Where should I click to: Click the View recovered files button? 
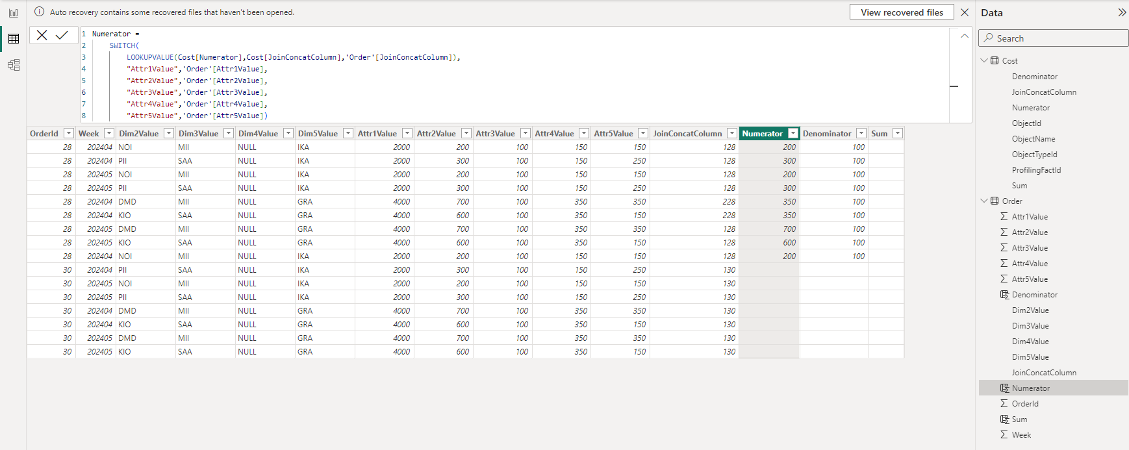[902, 12]
